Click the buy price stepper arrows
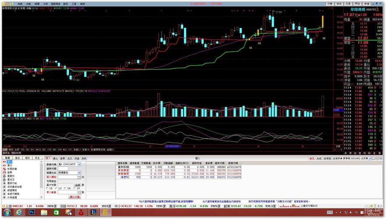Image resolution: width=386 pixels, height=219 pixels. pyautogui.click(x=79, y=177)
